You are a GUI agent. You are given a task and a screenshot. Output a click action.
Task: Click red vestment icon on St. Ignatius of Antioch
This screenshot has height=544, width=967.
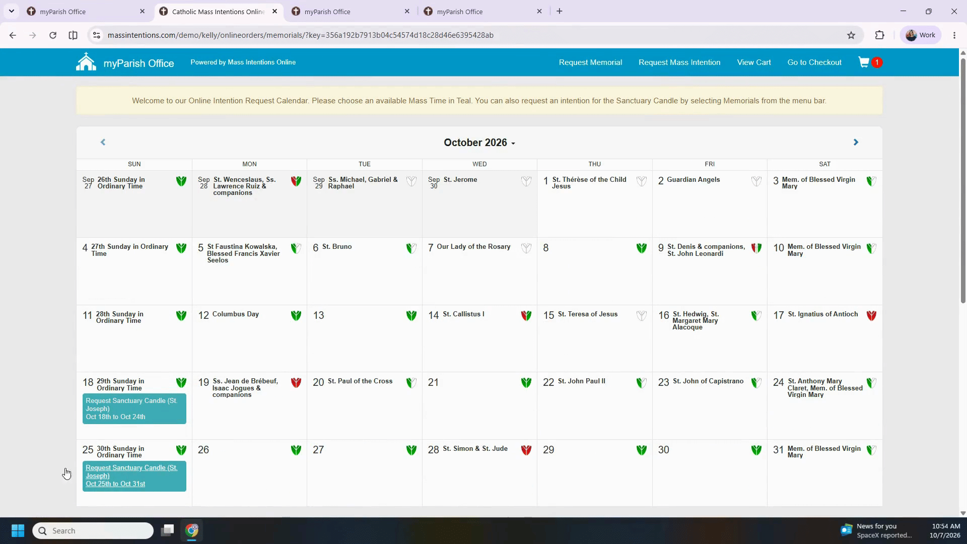pyautogui.click(x=871, y=316)
